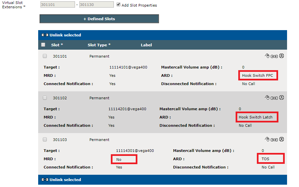
Task: Click the top Unlink selected button
Action: pos(61,35)
